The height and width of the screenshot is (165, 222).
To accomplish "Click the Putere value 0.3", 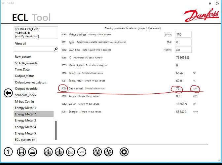I will point(178,96).
